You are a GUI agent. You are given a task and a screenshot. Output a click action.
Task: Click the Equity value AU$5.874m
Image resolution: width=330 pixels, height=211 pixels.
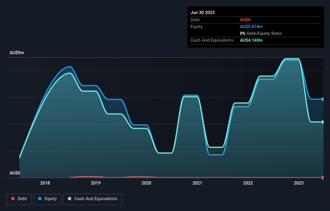click(x=251, y=26)
